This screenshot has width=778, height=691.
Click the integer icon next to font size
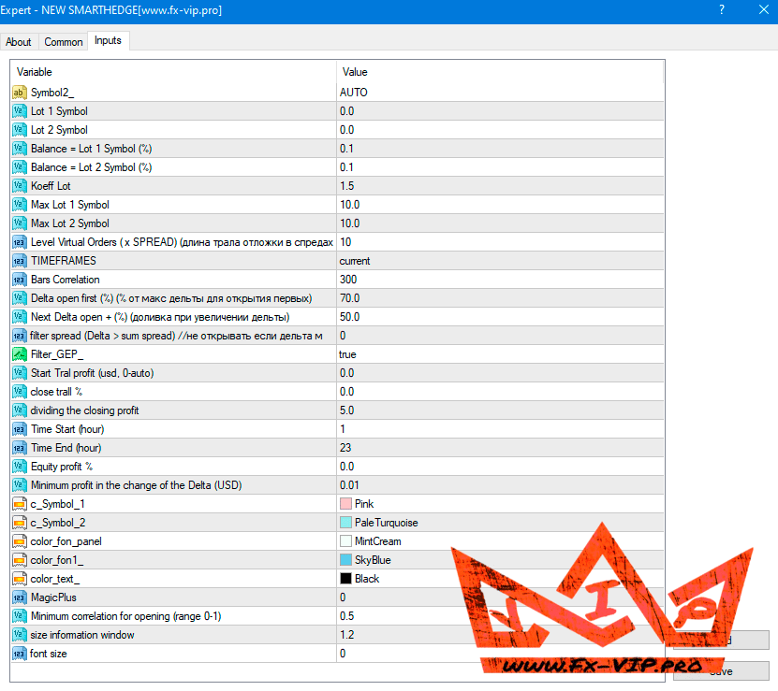[19, 654]
